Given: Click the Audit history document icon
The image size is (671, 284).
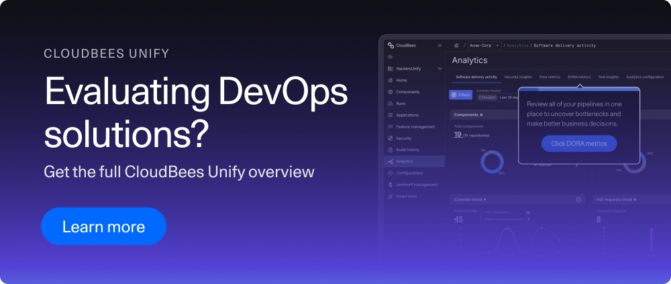Looking at the screenshot, I should click(391, 150).
